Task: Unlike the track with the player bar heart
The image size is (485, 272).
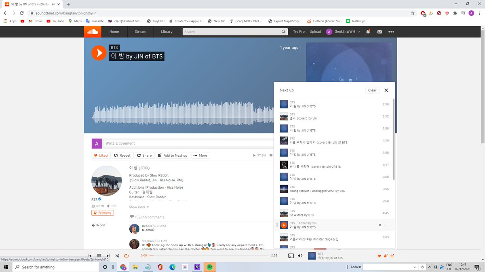Action: click(x=379, y=256)
